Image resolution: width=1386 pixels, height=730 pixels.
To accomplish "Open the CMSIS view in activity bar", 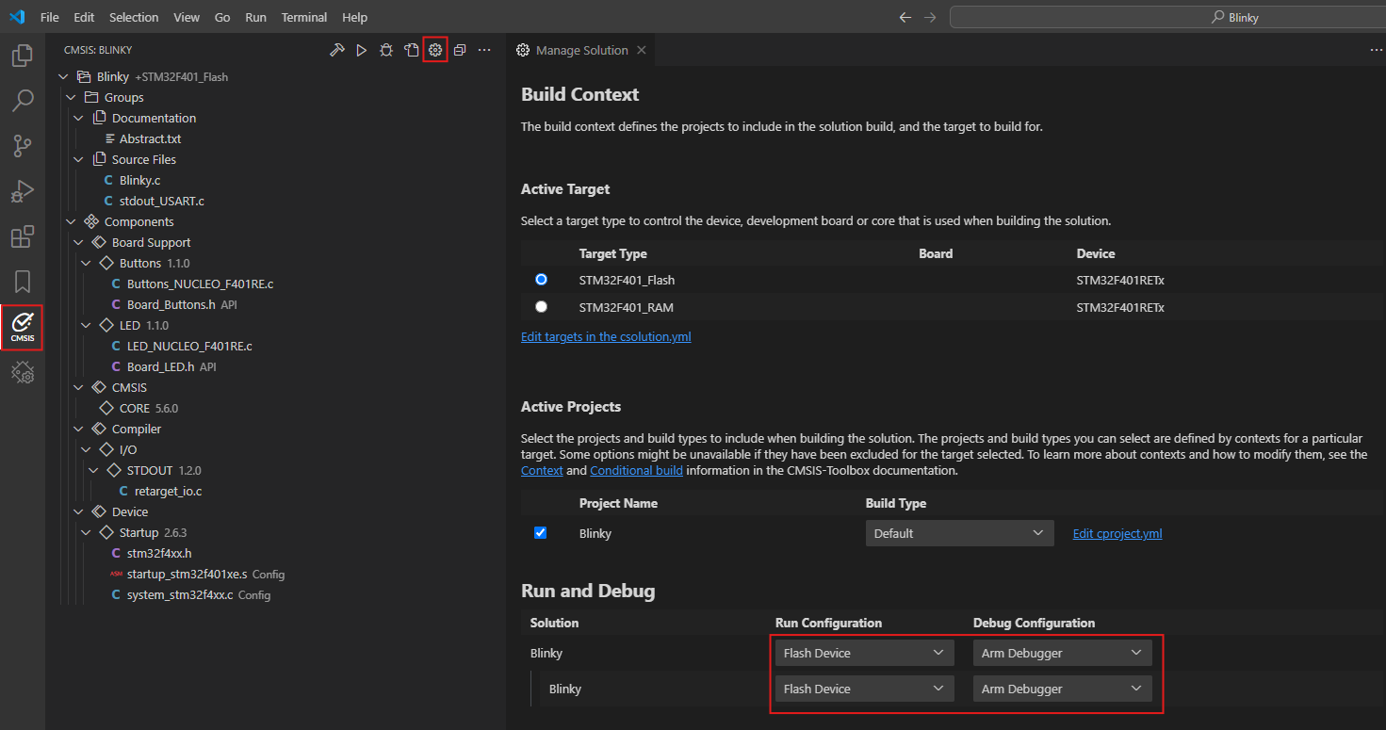I will click(23, 326).
